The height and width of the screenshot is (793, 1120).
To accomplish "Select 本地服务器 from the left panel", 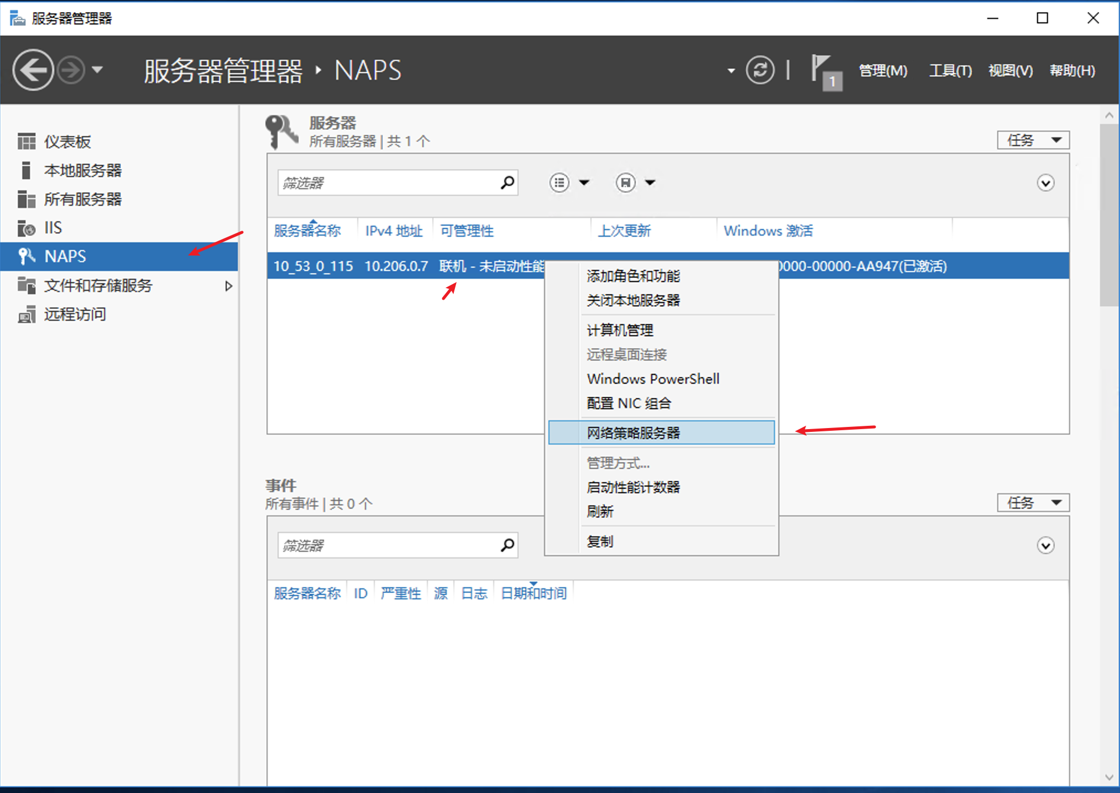I will click(x=83, y=171).
